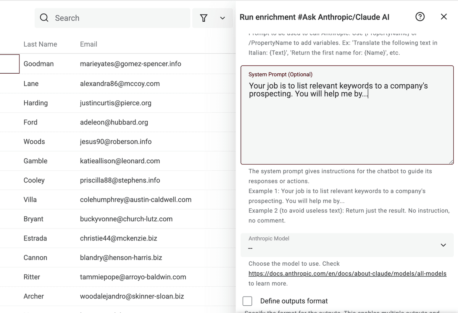Expand the filter options chevron
This screenshot has width=458, height=313.
(223, 18)
